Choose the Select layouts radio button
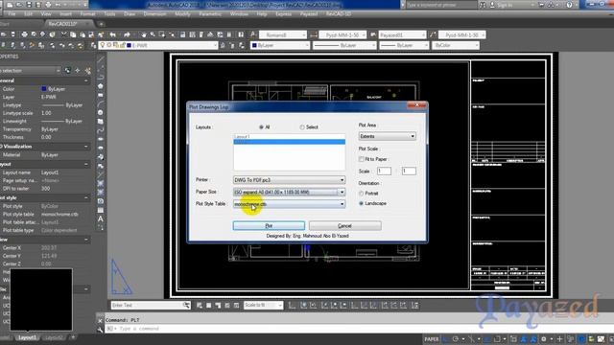Viewport: 614px width, 345px height. (x=302, y=127)
